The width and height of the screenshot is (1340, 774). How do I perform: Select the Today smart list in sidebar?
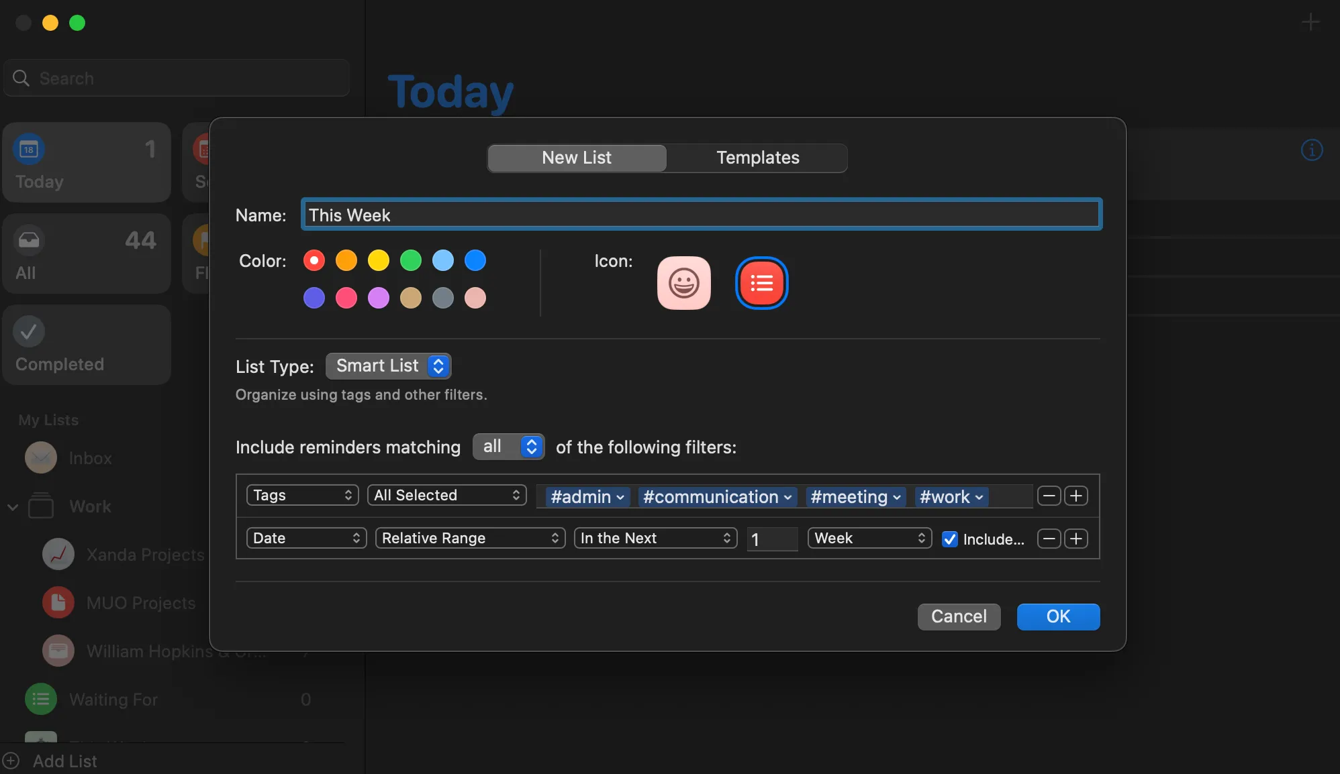pyautogui.click(x=86, y=162)
